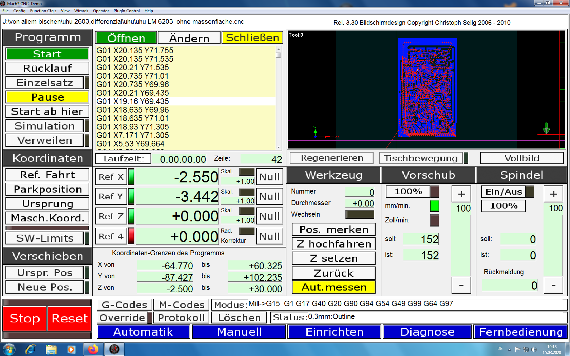Switch to the Diagnose screen tab

pos(427,332)
